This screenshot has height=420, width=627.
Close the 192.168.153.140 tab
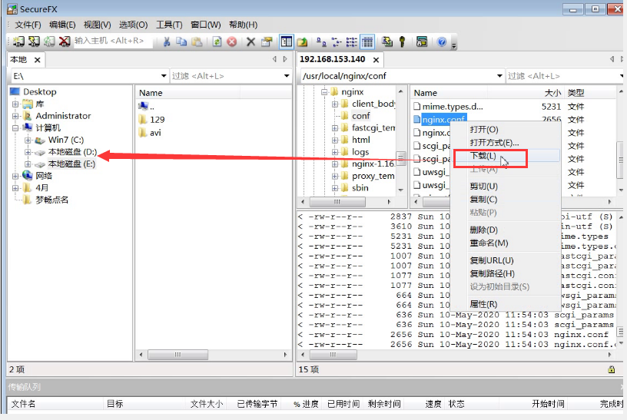[376, 60]
